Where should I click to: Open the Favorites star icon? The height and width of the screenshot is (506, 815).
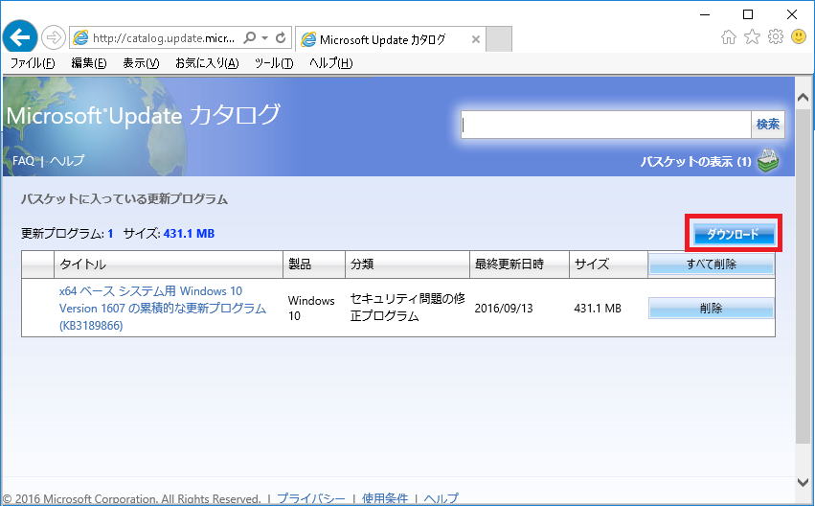coord(753,37)
